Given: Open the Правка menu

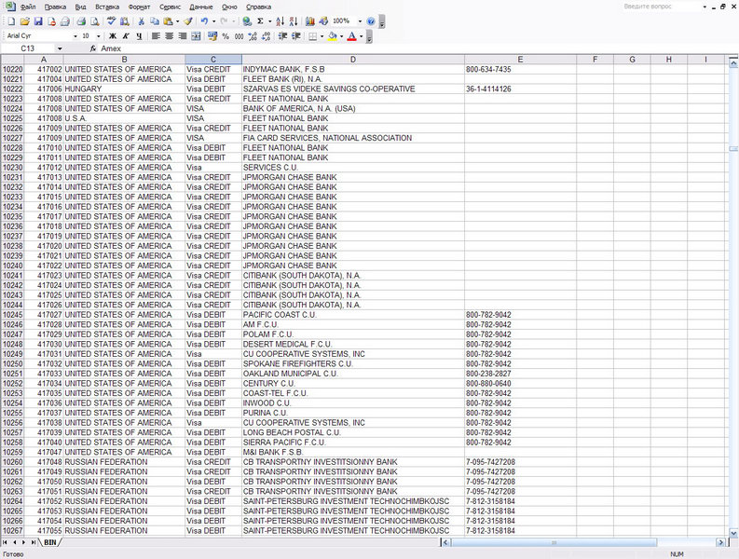Looking at the screenshot, I should pos(55,7).
